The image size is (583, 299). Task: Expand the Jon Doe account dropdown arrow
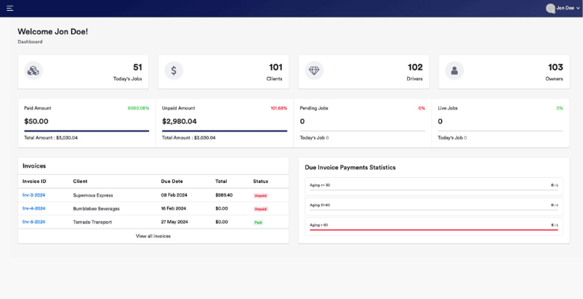578,8
